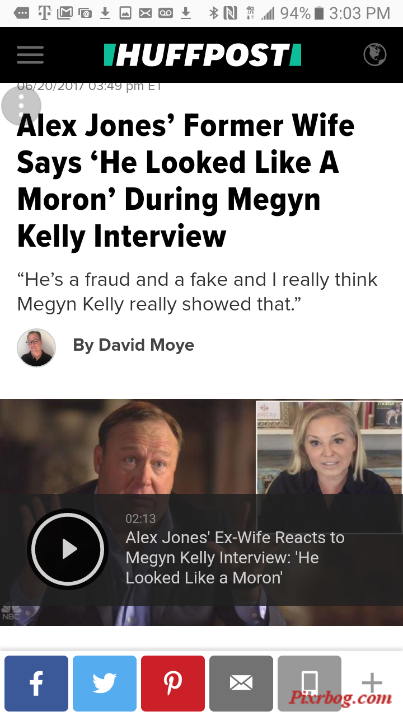Share article on Twitter

click(105, 684)
